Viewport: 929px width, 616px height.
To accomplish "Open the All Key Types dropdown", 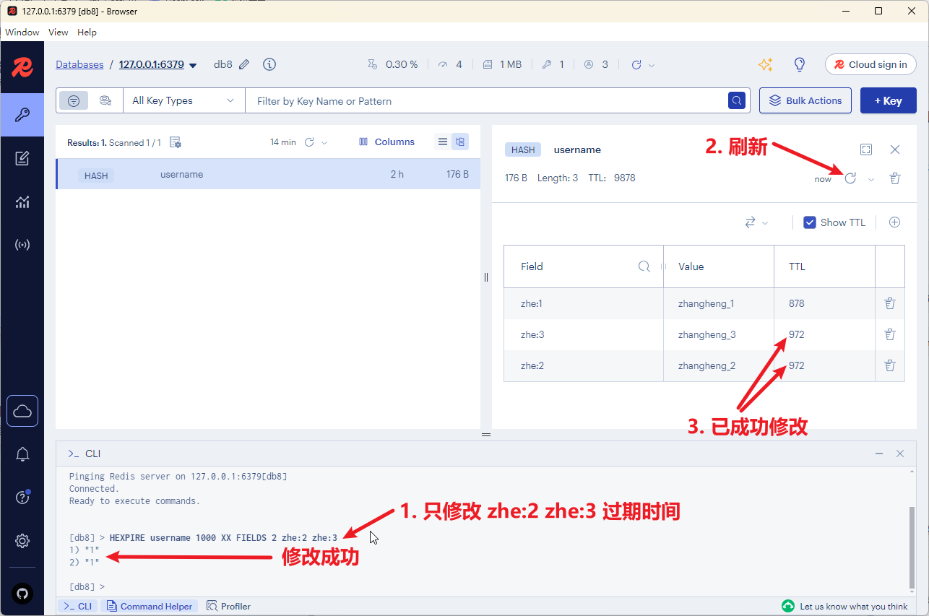I will pyautogui.click(x=184, y=100).
